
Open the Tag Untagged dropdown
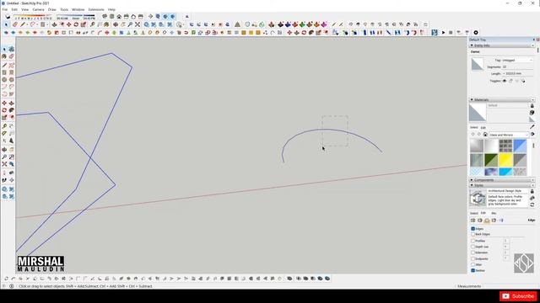coord(517,60)
